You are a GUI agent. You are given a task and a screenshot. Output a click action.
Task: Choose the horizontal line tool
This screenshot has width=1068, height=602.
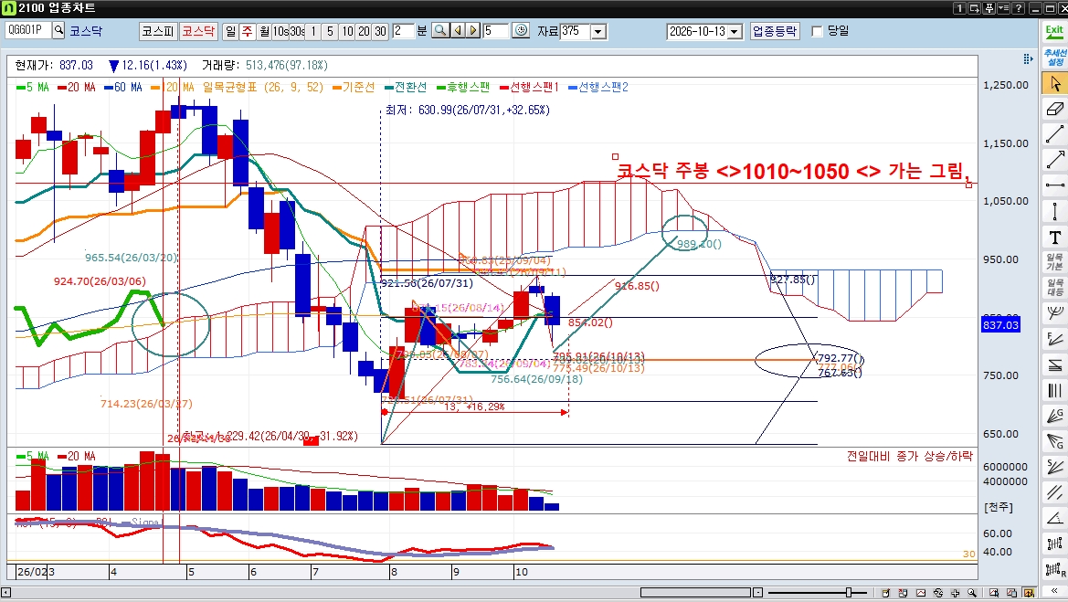[1055, 185]
